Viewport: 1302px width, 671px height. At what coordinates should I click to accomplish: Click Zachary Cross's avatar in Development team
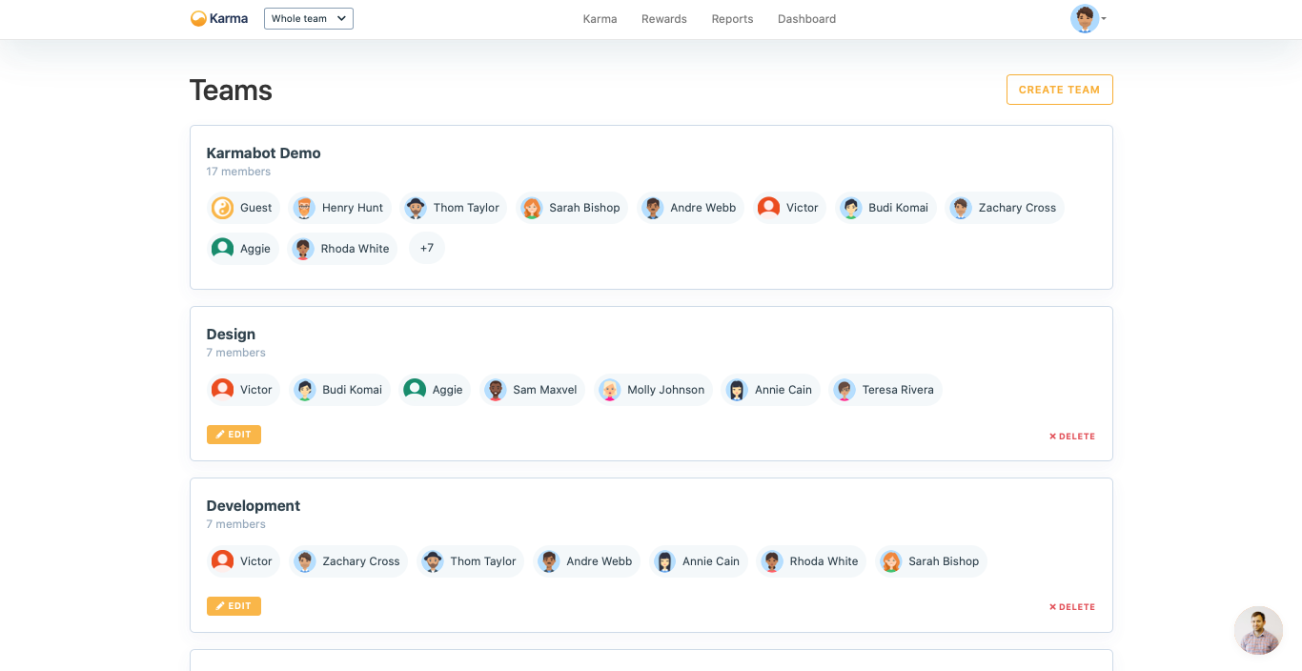coord(305,560)
